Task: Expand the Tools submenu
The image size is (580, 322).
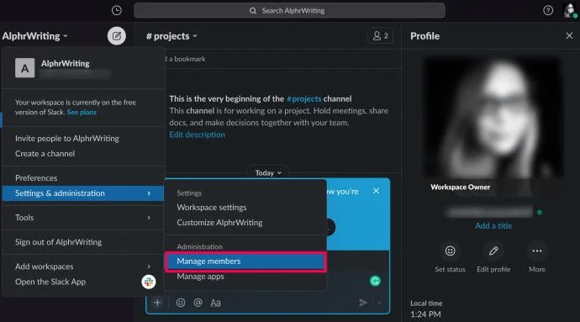Action: tap(83, 218)
